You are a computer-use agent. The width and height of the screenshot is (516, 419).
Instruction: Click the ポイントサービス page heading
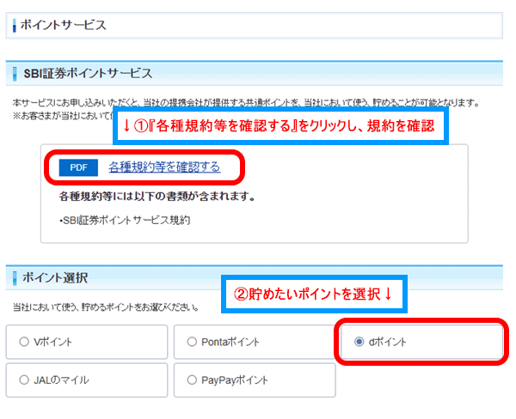coord(63,25)
